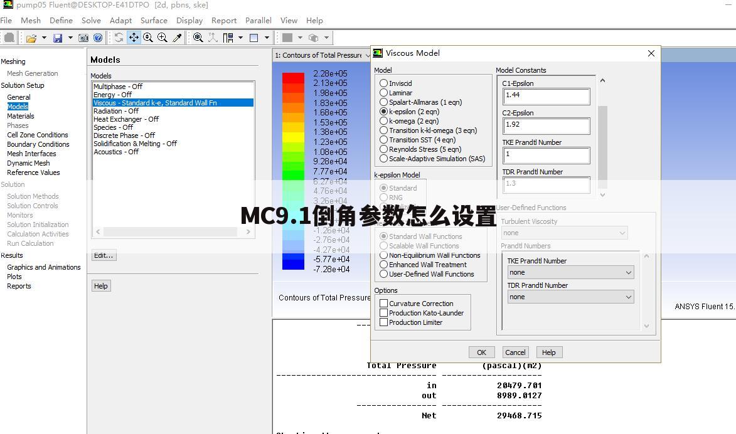This screenshot has height=434, width=736.
Task: Enable Curvature Correction option
Action: tap(385, 304)
